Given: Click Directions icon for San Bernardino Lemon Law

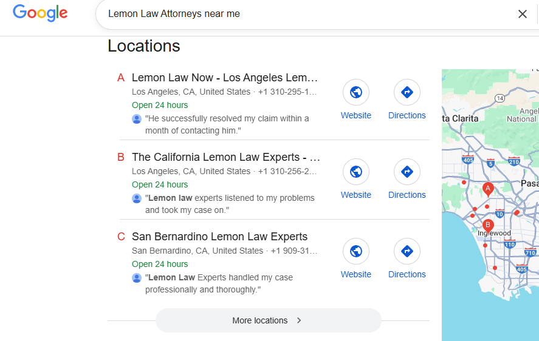Looking at the screenshot, I should pos(407,252).
